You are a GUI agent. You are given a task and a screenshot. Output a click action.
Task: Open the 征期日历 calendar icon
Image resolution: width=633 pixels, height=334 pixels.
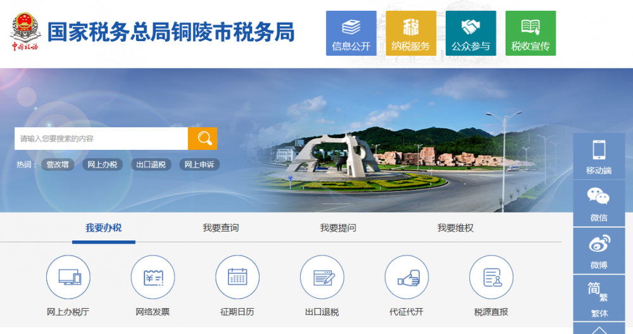(x=237, y=277)
